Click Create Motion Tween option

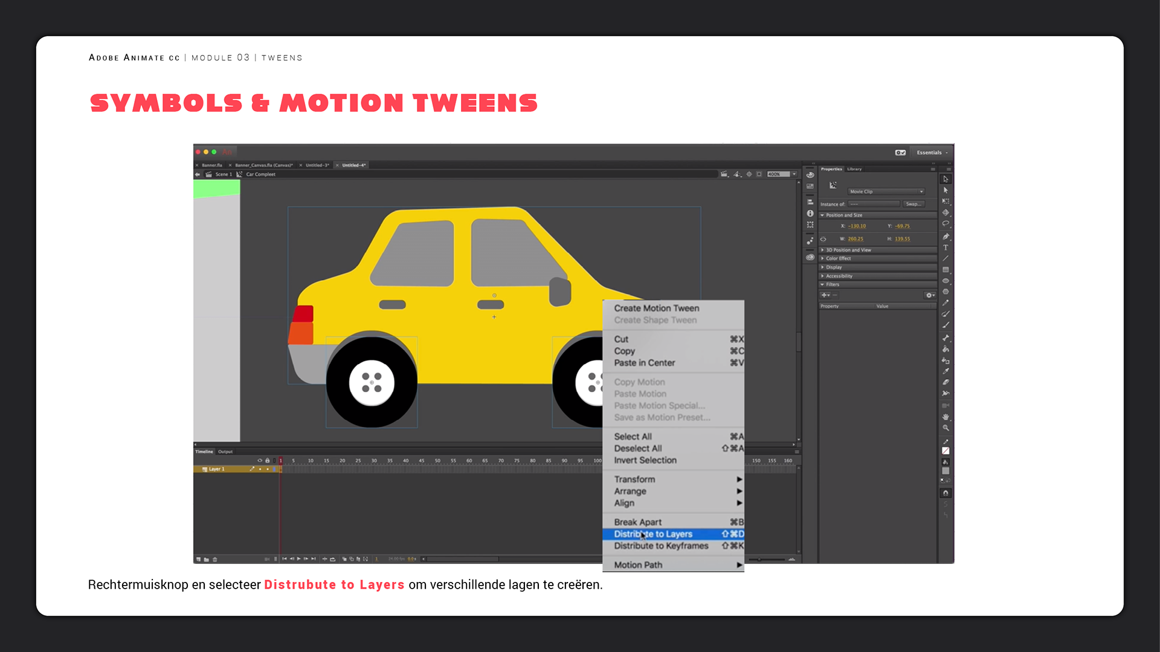[656, 308]
